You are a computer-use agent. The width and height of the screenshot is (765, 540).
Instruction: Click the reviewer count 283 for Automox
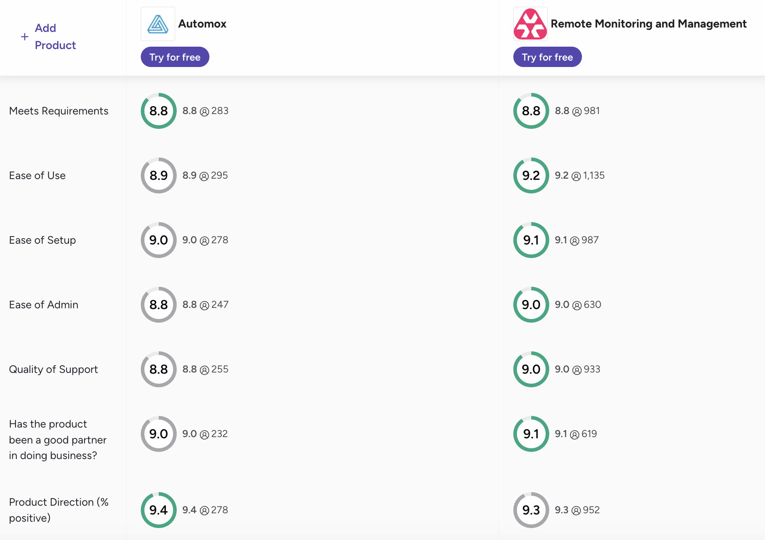(x=220, y=111)
